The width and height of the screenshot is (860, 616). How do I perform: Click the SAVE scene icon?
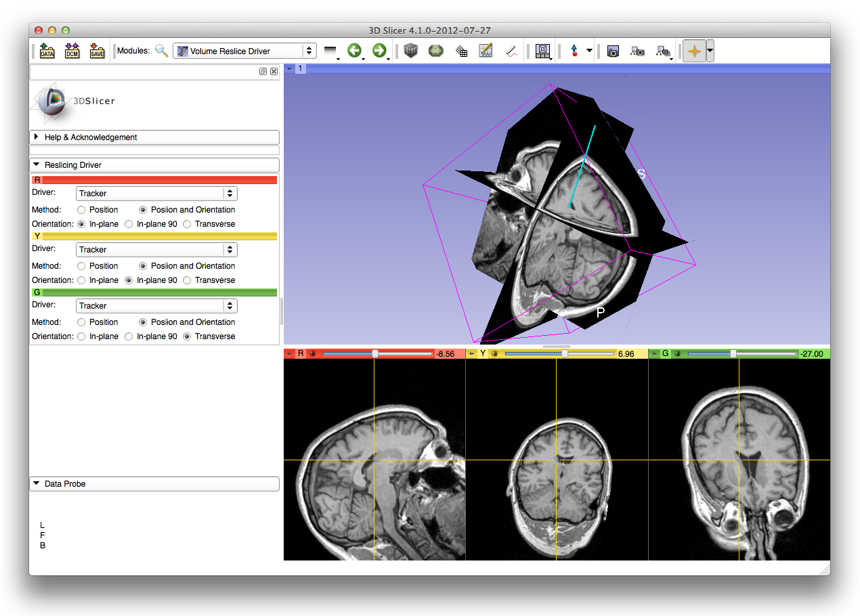pos(97,51)
